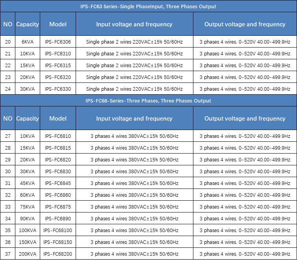Click the 15KVA cell in row 28
The height and width of the screenshot is (260, 297).
[28, 148]
